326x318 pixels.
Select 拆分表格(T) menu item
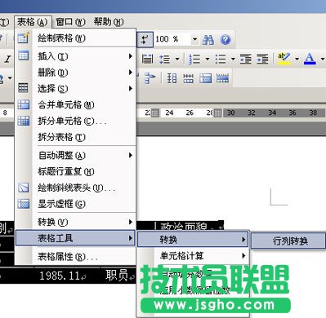75,137
